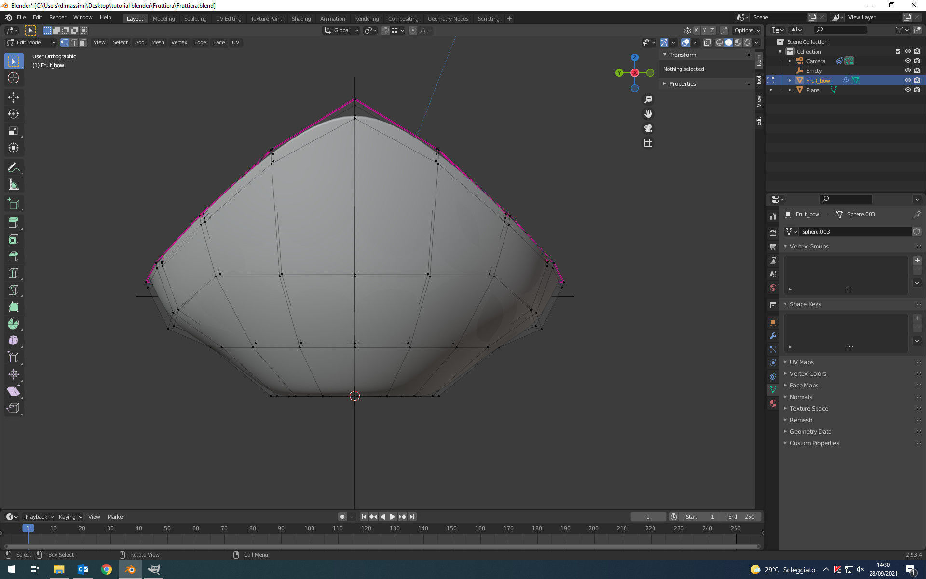
Task: Open Chrome from the Windows taskbar
Action: click(107, 569)
